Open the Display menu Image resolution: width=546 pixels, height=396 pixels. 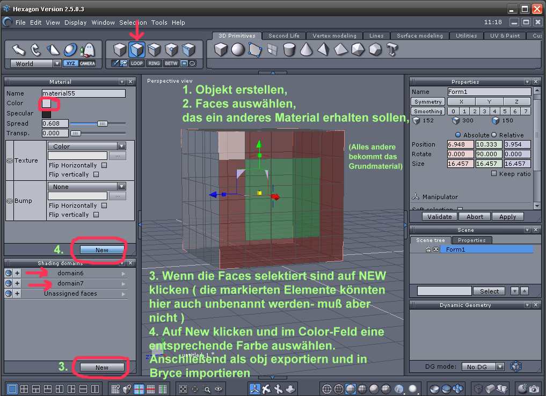76,23
